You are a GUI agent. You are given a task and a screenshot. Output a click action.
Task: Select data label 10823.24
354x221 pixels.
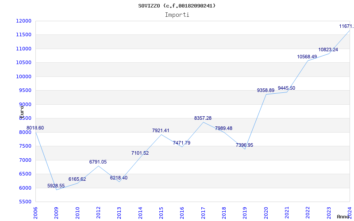coord(328,50)
